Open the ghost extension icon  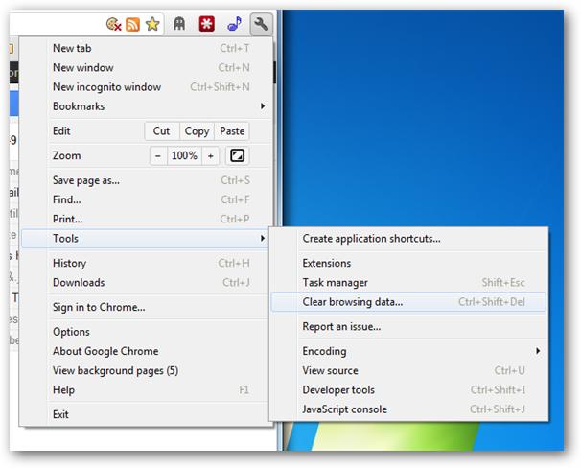coord(181,25)
